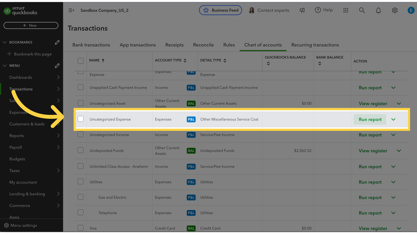
Task: Edit bookmarks with the pencil icon
Action: (57, 42)
